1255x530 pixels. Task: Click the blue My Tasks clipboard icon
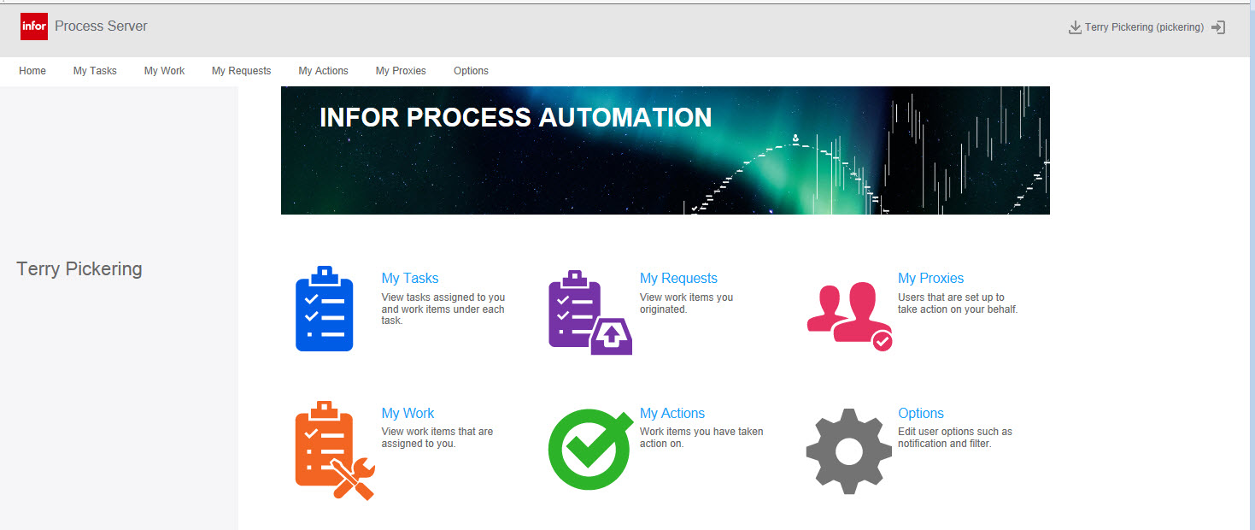[324, 309]
